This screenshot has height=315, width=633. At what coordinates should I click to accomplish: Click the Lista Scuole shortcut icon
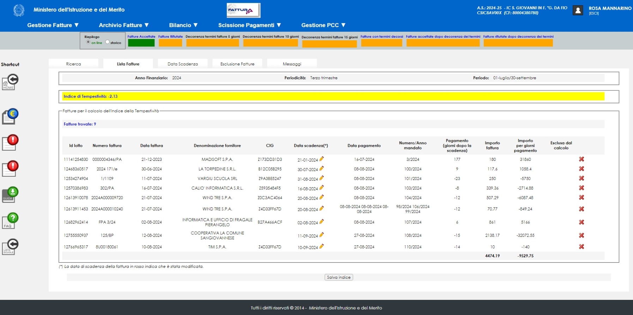(10, 247)
